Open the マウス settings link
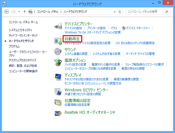Viewport: 175px width, 133px height. click(114, 28)
